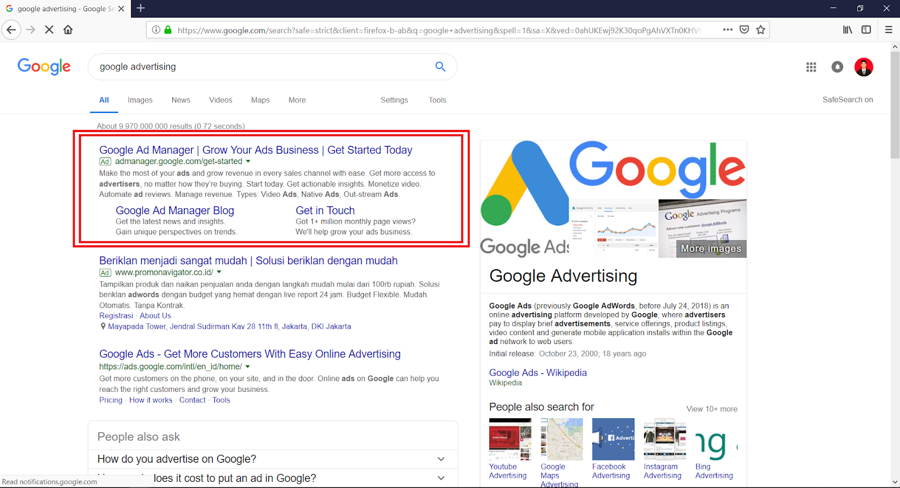Screen dimensions: 900x488
Task: Click the page vertical scrollbar thumb
Action: (895, 105)
